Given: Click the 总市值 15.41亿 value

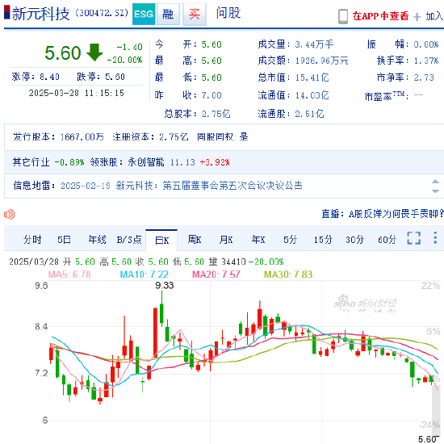Looking at the screenshot, I should coord(312,77).
